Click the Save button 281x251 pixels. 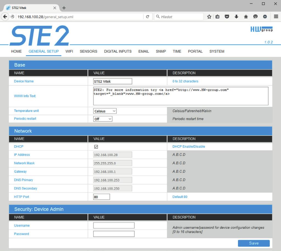pyautogui.click(x=254, y=243)
